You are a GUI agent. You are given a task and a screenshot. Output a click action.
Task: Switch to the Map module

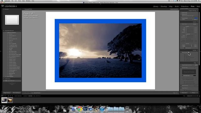[171, 6]
